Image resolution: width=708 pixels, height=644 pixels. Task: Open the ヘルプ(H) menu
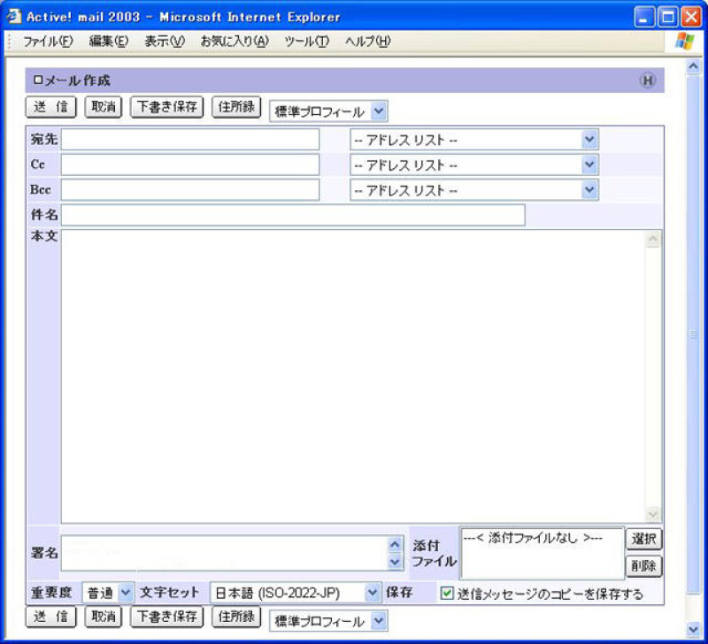pyautogui.click(x=367, y=42)
